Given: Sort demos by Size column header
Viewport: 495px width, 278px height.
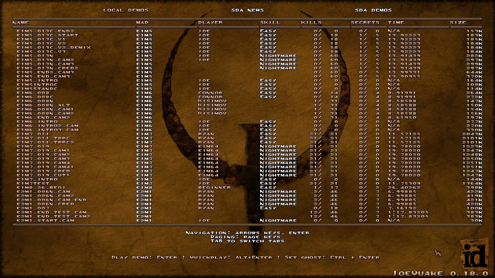Looking at the screenshot, I should pos(458,23).
